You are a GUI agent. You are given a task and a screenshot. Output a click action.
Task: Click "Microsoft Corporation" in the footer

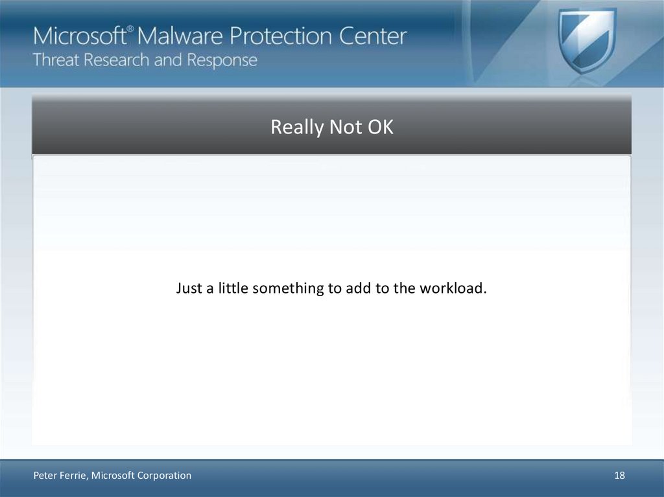pos(141,476)
